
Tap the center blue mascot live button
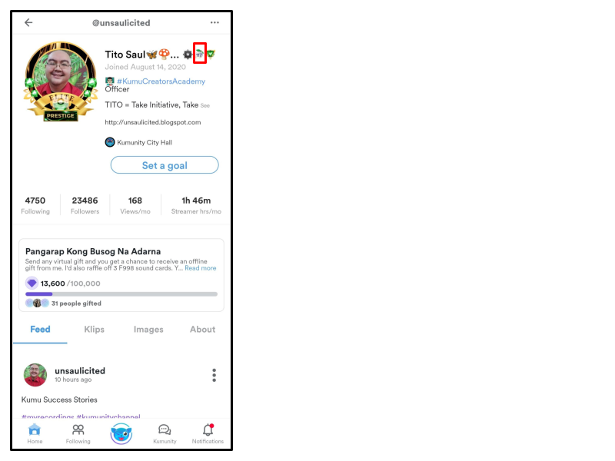[121, 433]
